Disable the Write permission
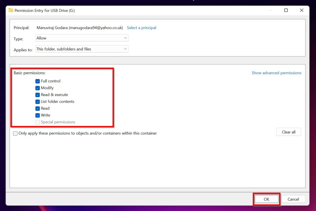Image resolution: width=316 pixels, height=211 pixels. [37, 115]
